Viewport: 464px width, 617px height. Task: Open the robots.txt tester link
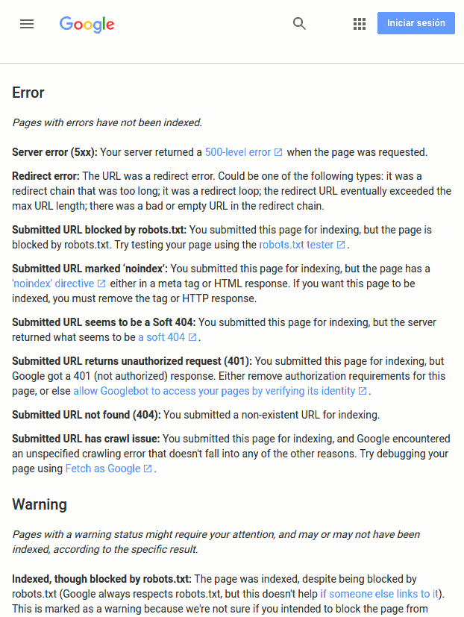click(x=296, y=245)
